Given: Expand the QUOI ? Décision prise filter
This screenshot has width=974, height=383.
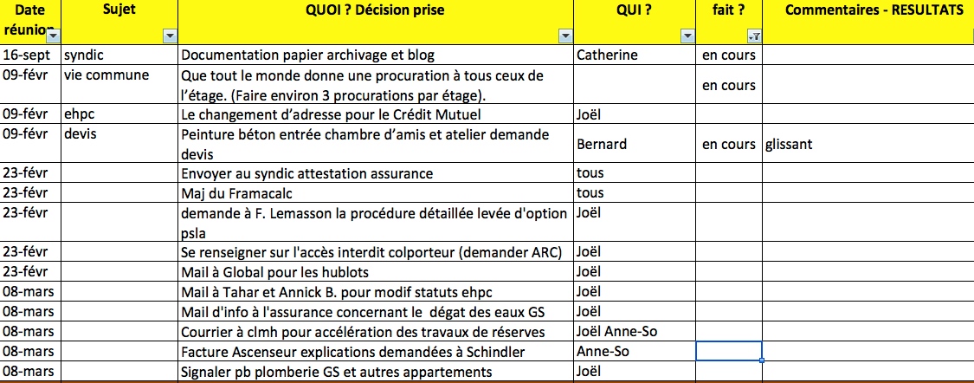Looking at the screenshot, I should click(565, 36).
